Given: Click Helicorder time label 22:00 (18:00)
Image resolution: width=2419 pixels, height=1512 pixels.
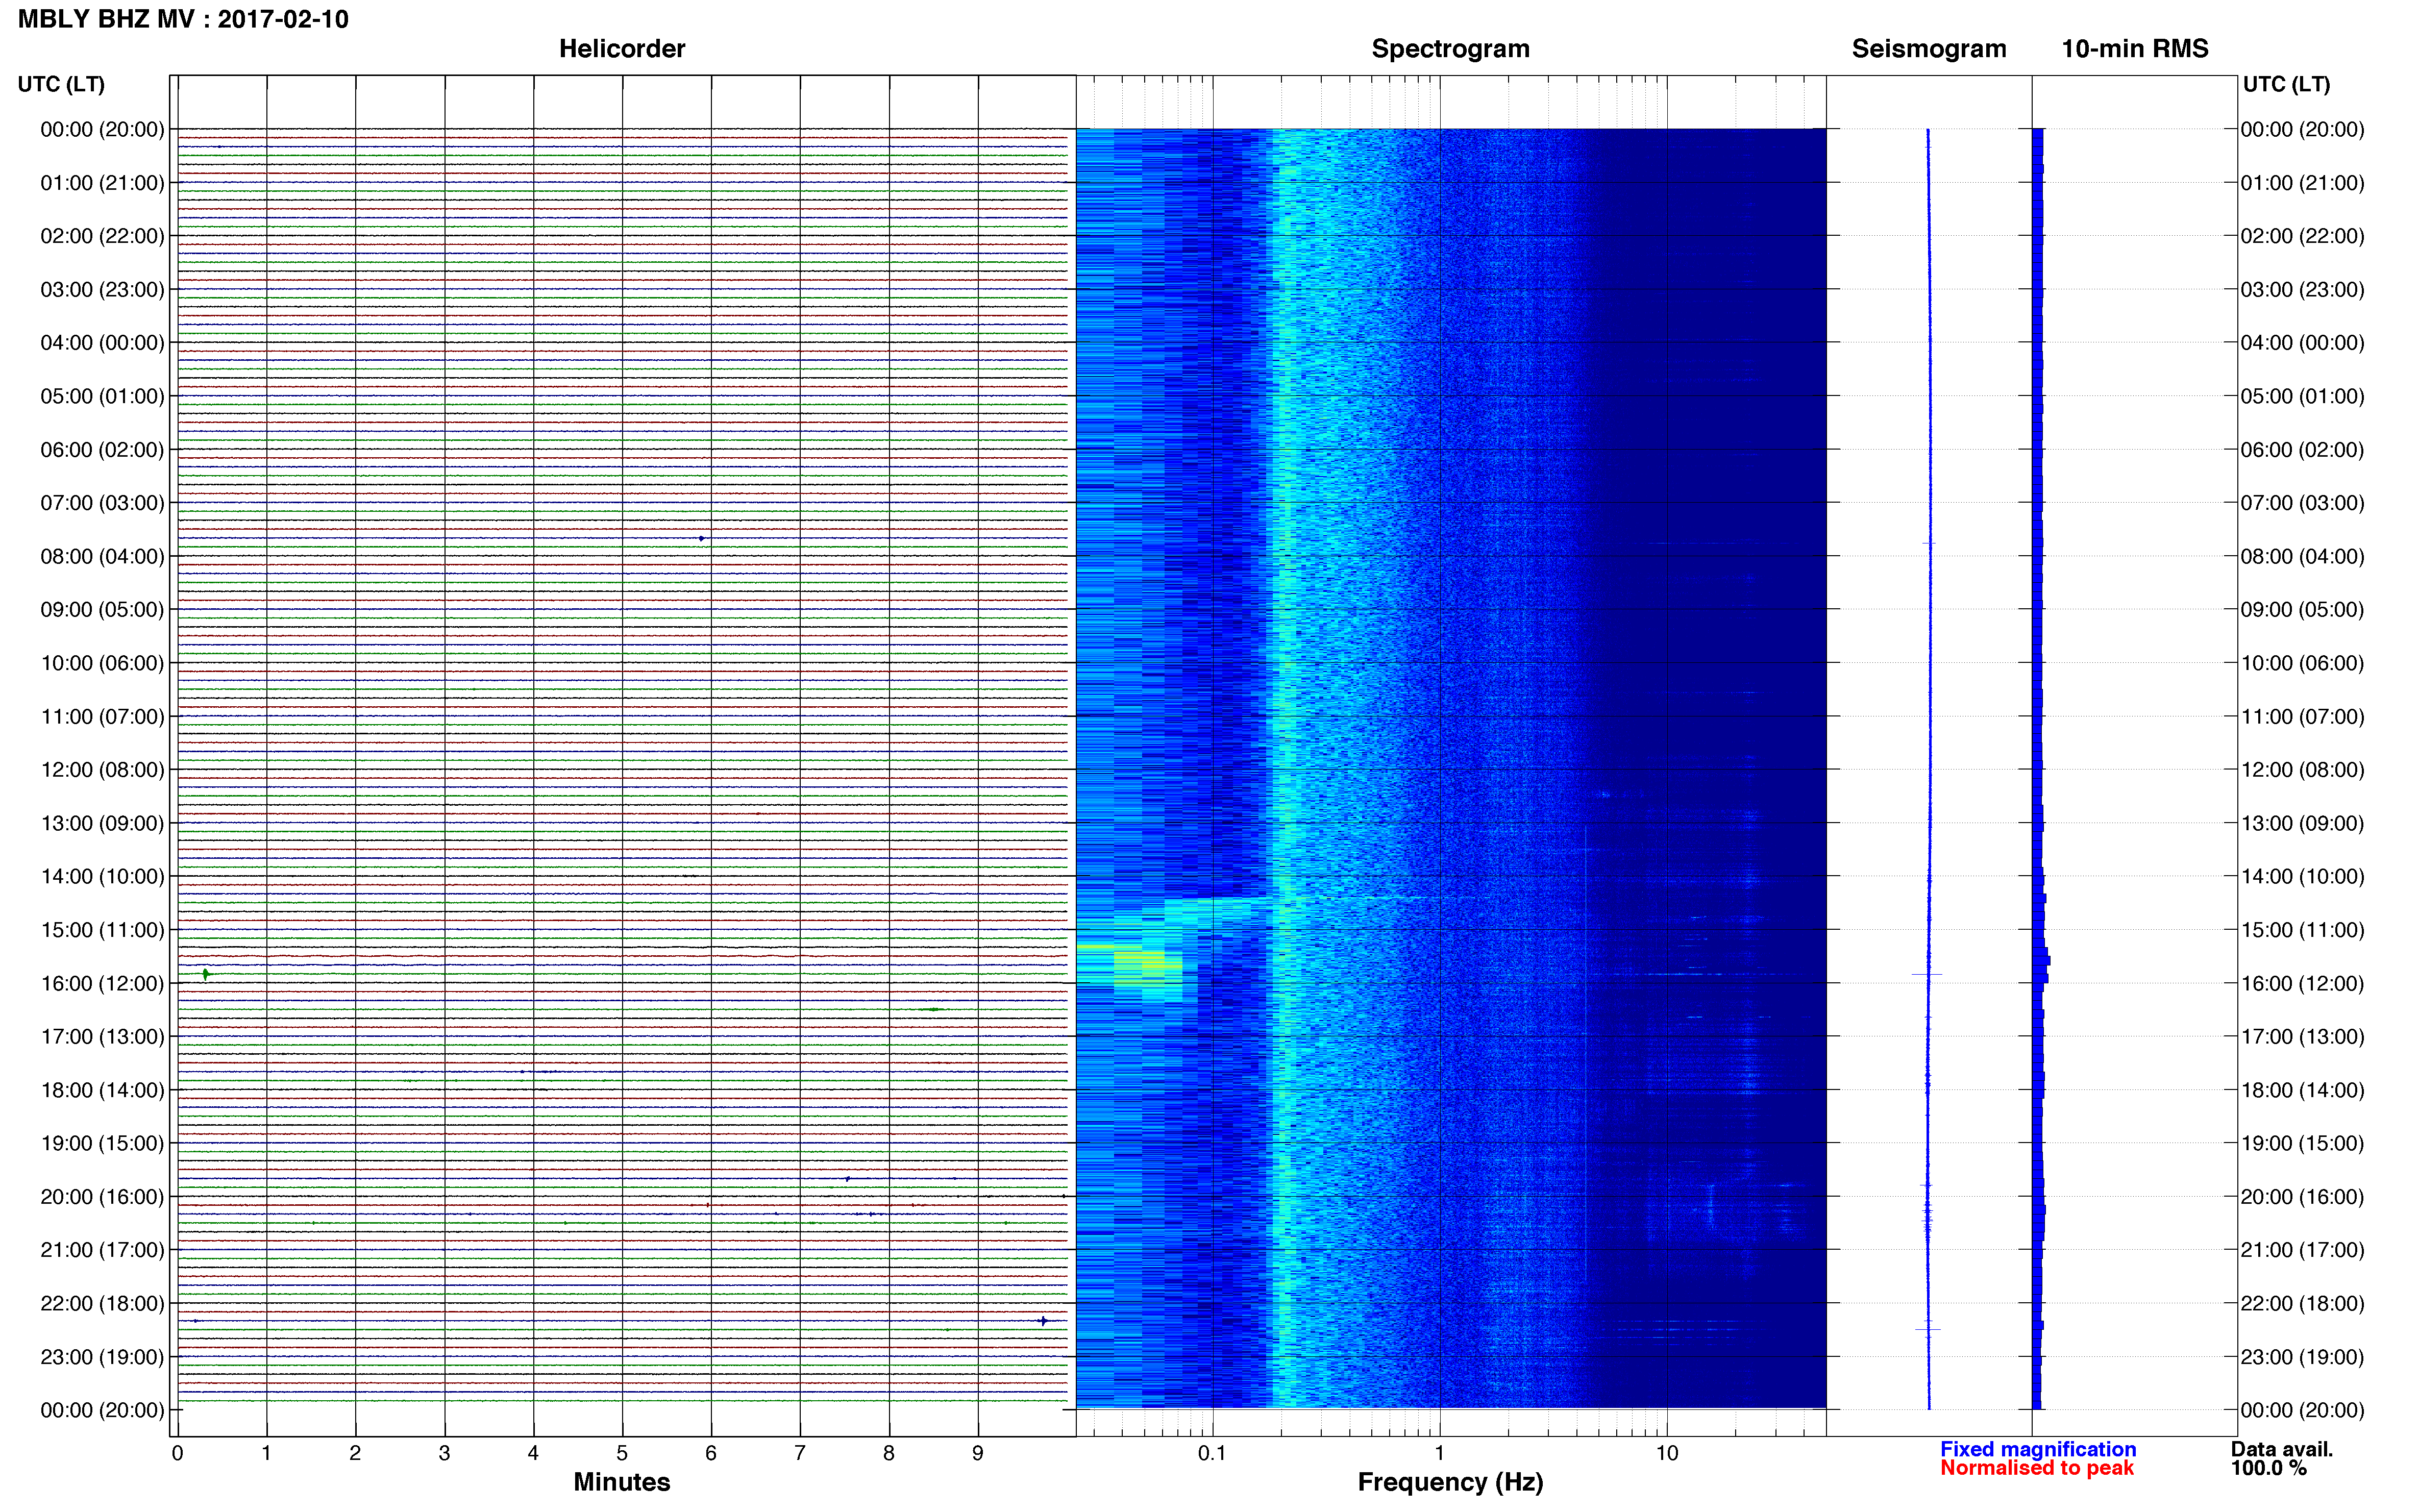Looking at the screenshot, I should pyautogui.click(x=102, y=1304).
